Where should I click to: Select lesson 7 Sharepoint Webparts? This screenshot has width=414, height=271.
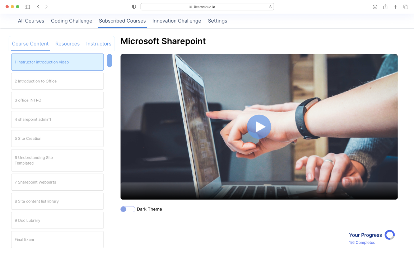coord(57,182)
